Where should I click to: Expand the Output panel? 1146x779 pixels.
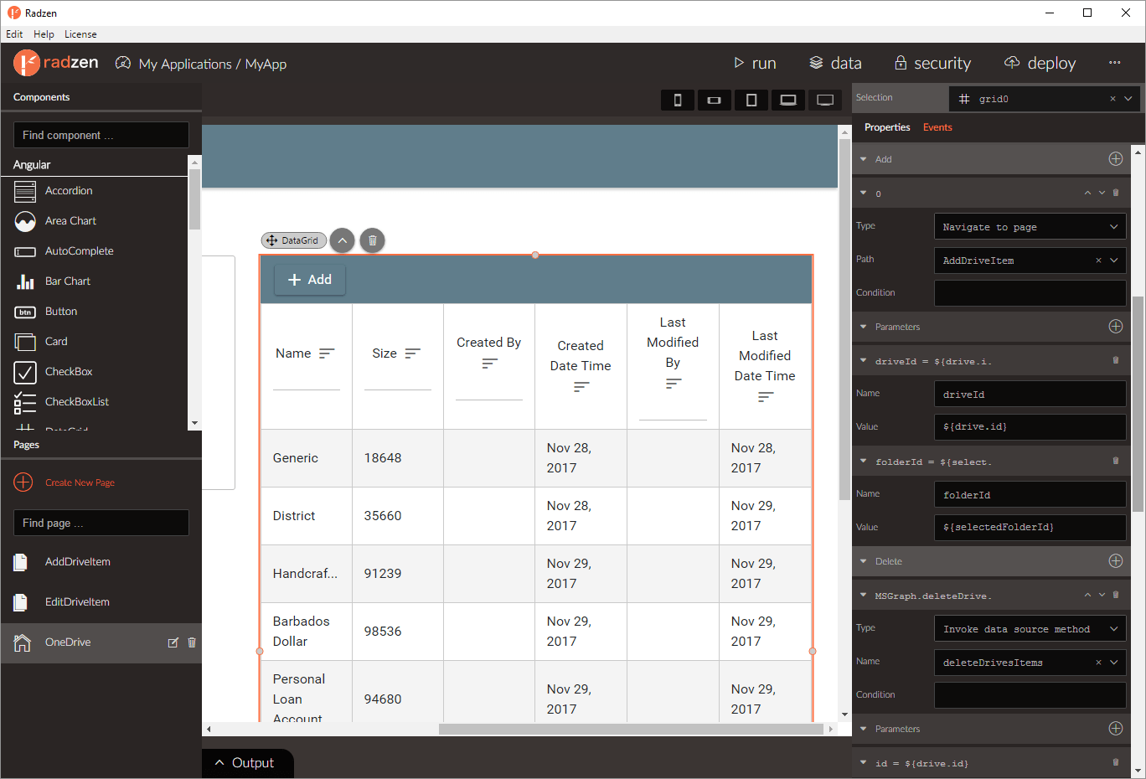tap(247, 763)
